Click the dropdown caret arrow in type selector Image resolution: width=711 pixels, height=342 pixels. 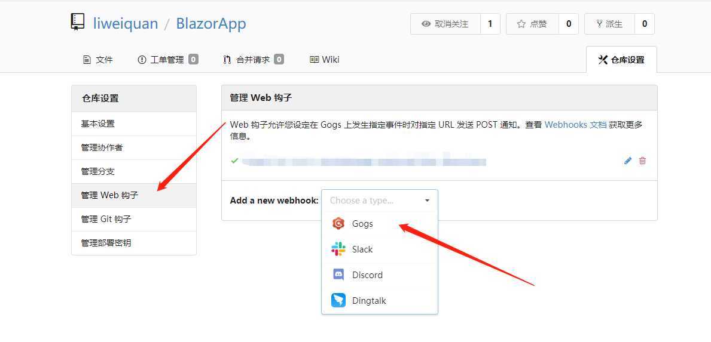point(427,201)
